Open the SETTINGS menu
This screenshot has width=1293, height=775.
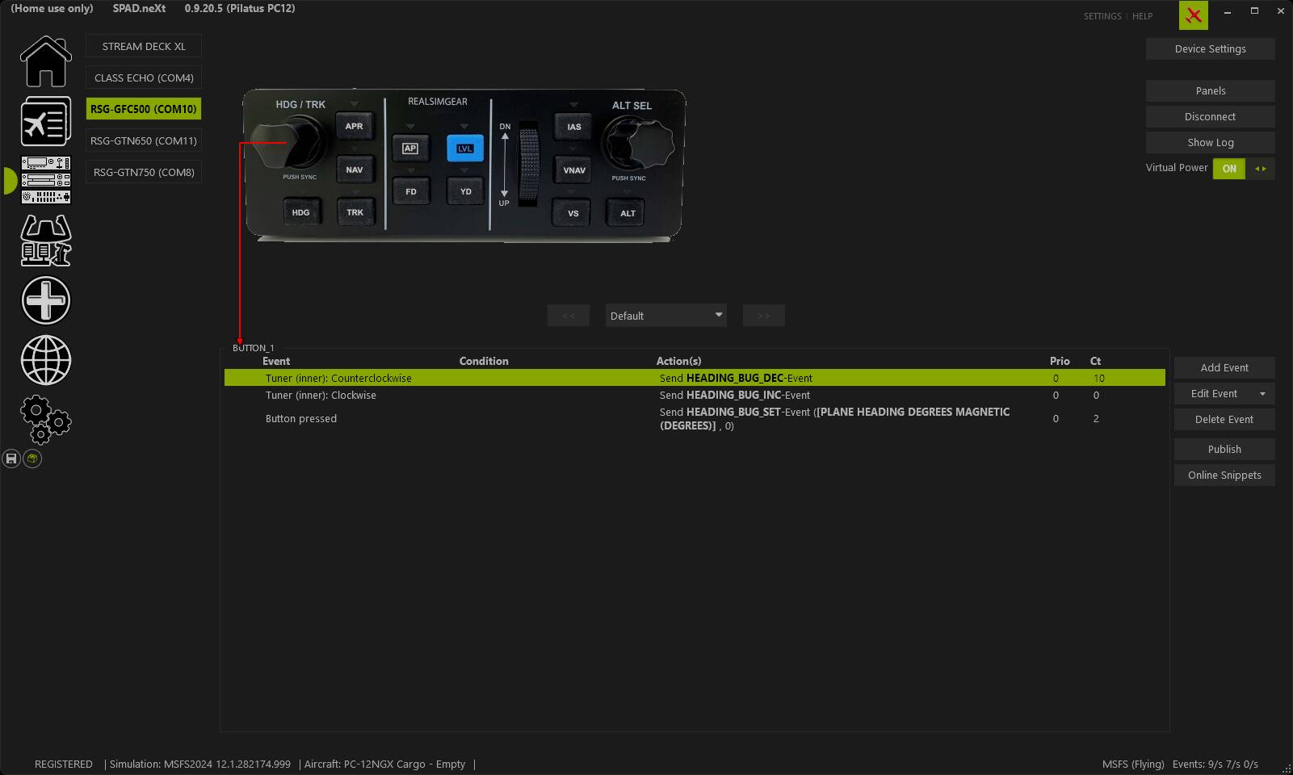tap(1102, 15)
